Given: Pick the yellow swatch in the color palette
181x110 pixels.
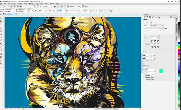Looking at the screenshot, I should click(179, 48).
